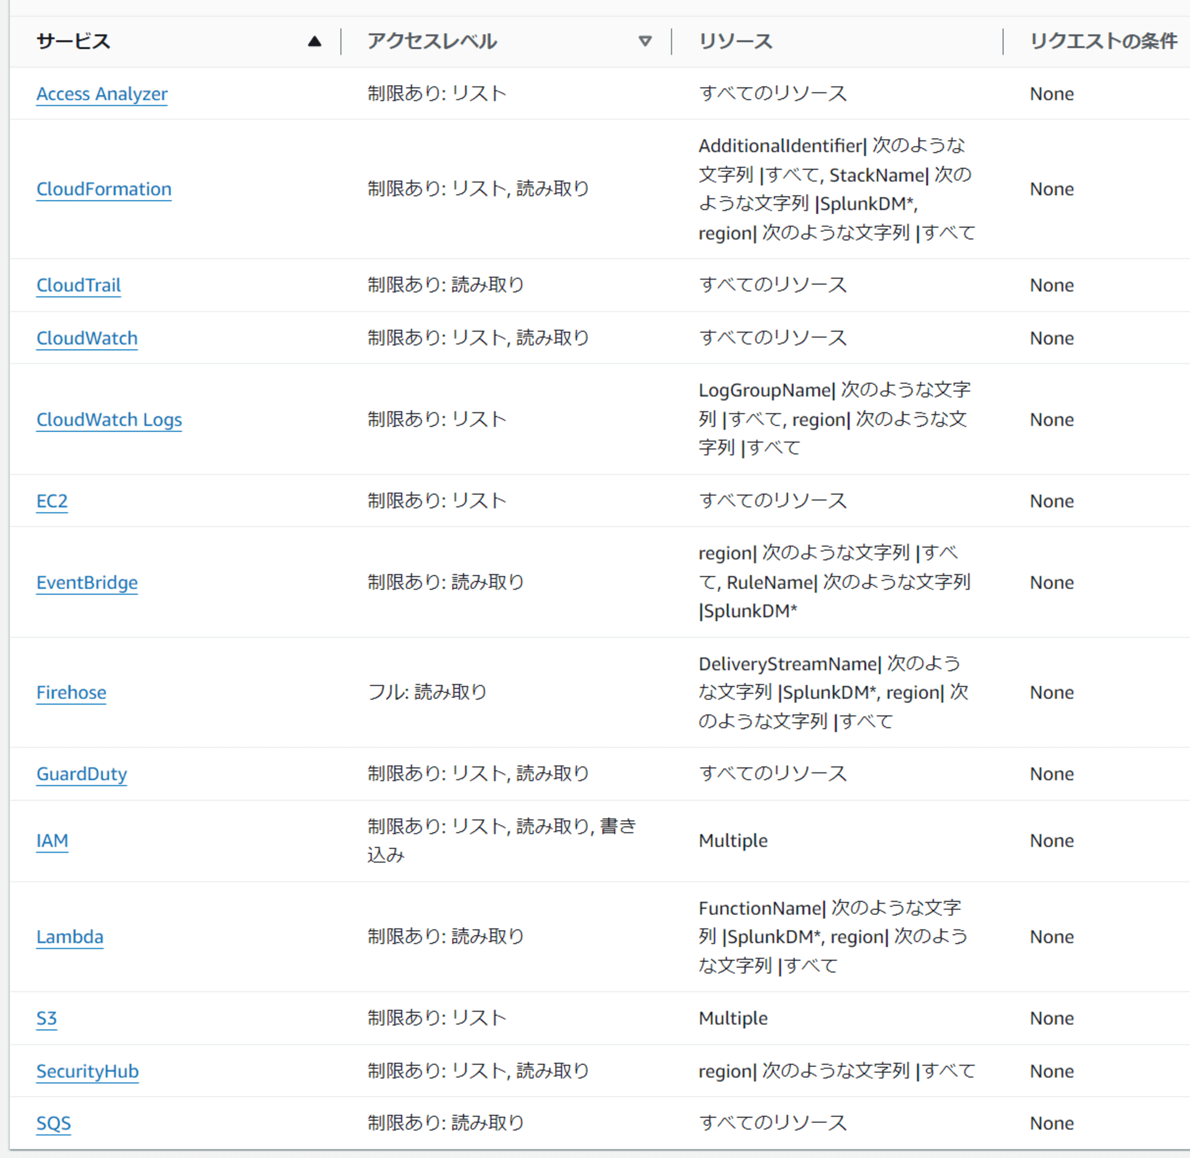Select the CloudWatch access level text
The image size is (1190, 1158).
pos(478,338)
